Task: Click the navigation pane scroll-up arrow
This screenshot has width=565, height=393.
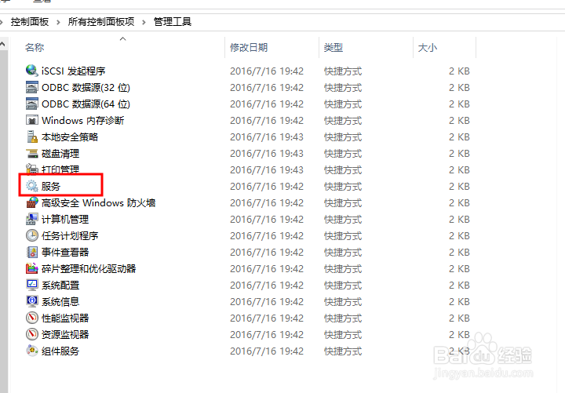Action: (3, 44)
